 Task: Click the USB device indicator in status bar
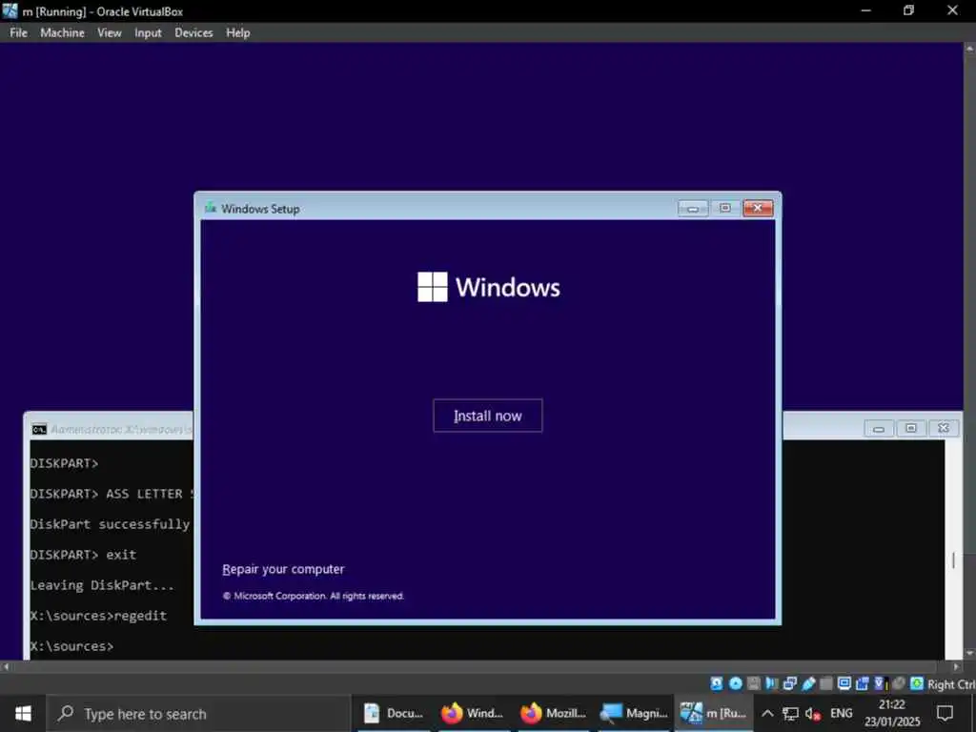pyautogui.click(x=808, y=683)
